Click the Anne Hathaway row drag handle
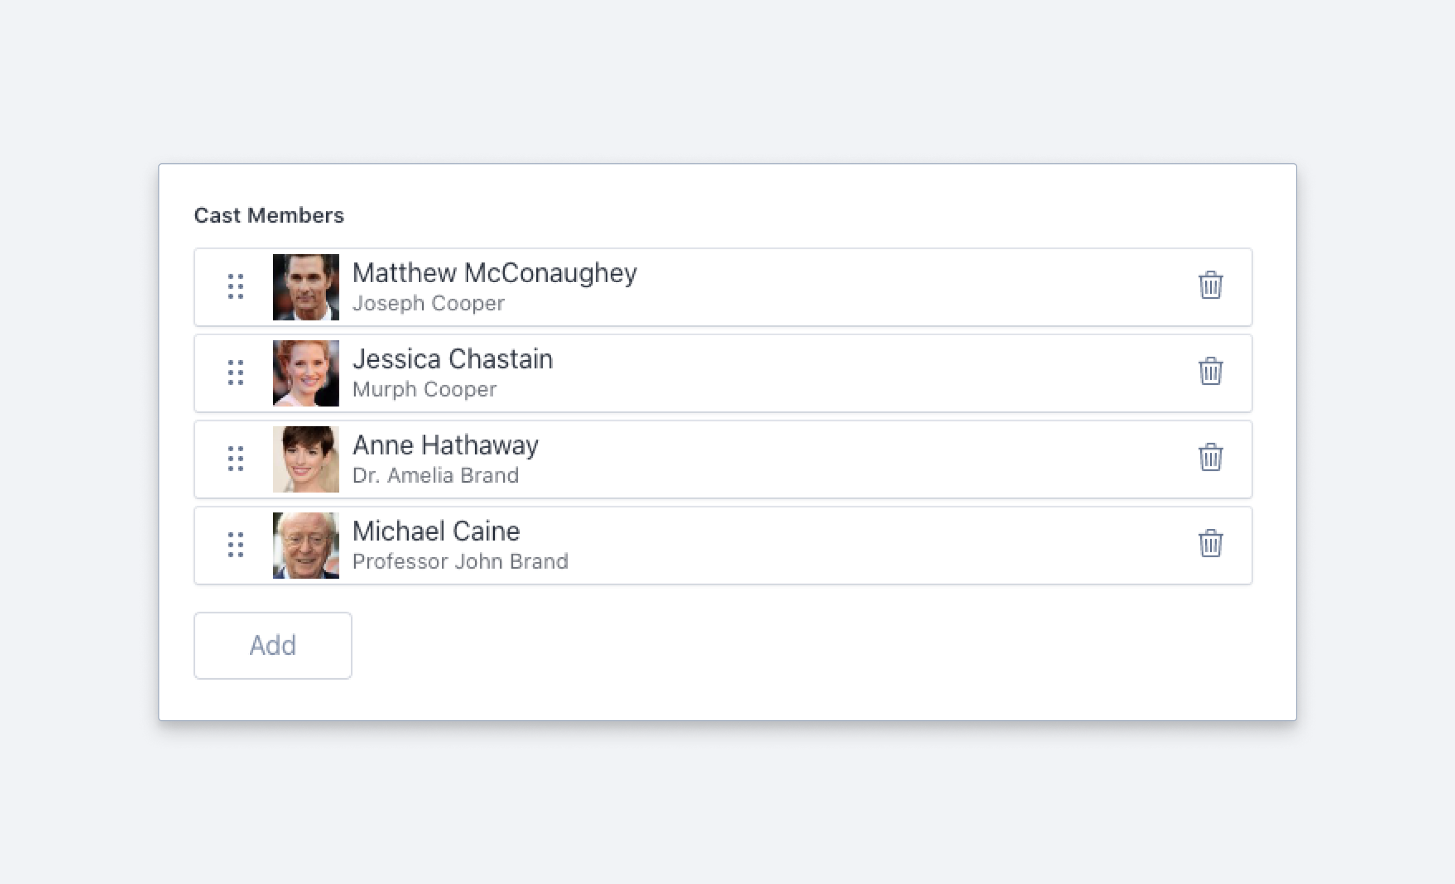 (236, 459)
